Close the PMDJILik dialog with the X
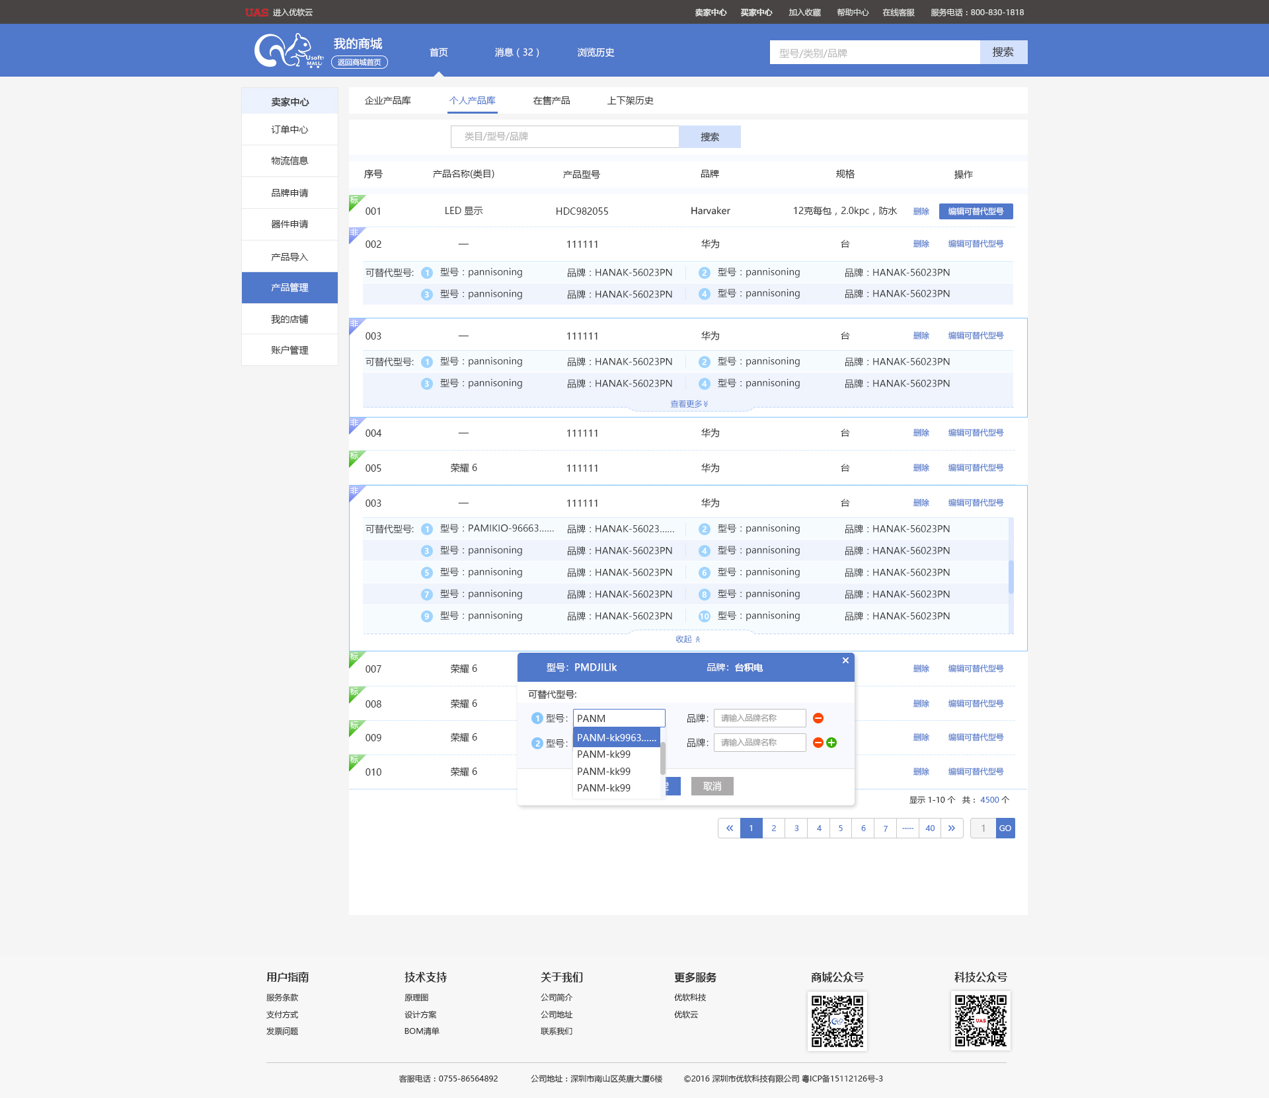 tap(845, 661)
